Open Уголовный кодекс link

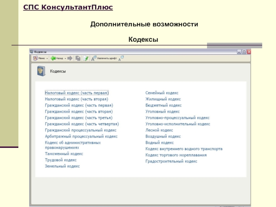coord(162,111)
